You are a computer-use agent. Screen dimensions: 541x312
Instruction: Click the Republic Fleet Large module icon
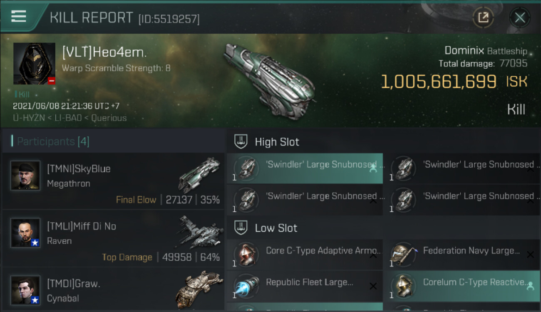pos(246,286)
